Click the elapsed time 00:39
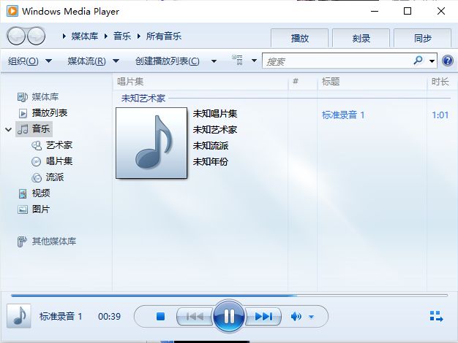The height and width of the screenshot is (343, 458). (x=109, y=316)
